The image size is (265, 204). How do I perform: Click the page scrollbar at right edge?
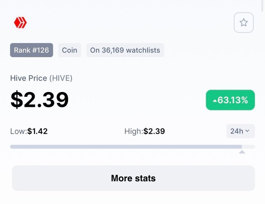(263, 6)
